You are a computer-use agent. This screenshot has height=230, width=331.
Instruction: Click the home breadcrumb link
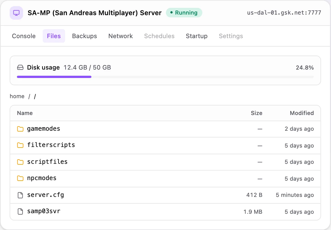click(x=17, y=96)
